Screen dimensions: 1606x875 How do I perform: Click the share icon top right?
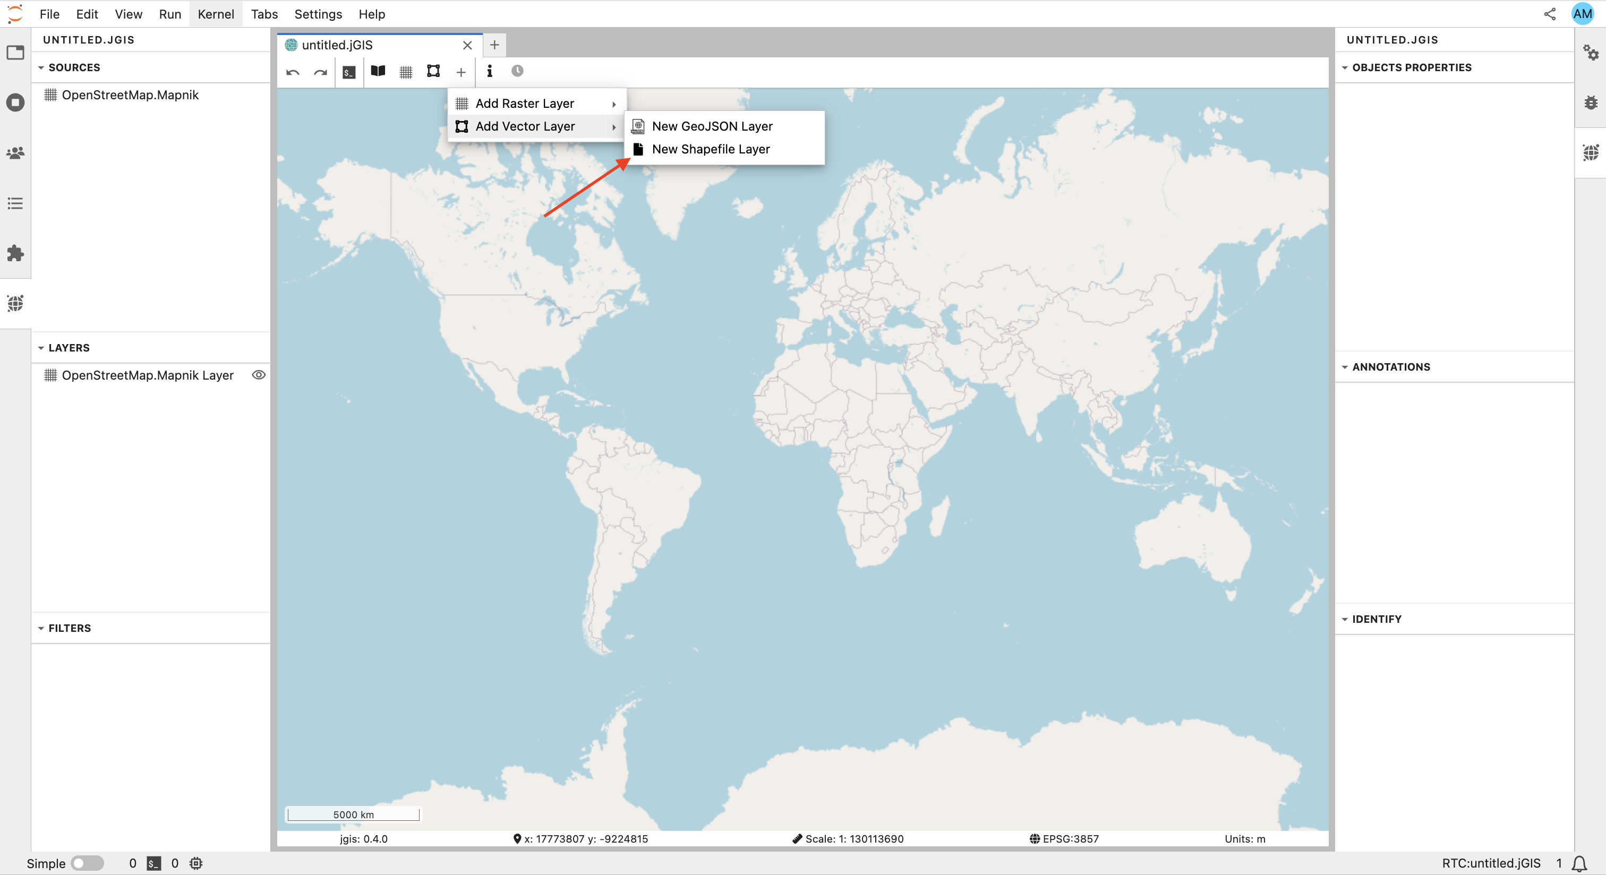(1549, 14)
